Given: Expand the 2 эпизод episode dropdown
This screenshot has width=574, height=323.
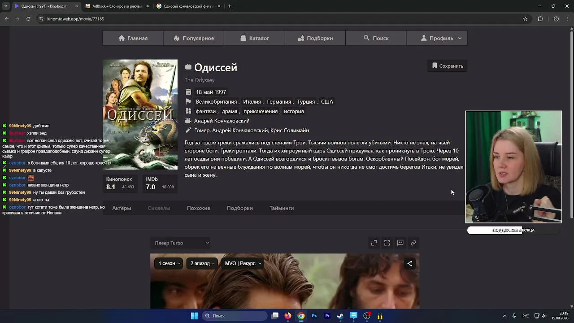Looking at the screenshot, I should click(202, 263).
